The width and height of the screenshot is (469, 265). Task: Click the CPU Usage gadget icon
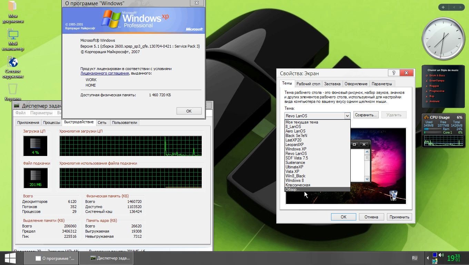click(426, 117)
